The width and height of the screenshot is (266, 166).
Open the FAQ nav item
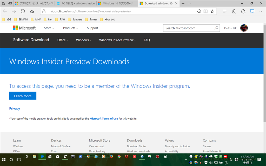click(x=147, y=40)
